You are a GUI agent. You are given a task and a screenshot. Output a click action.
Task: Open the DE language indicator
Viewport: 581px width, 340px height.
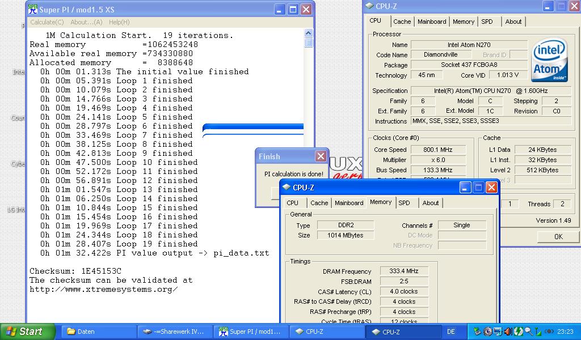[451, 331]
